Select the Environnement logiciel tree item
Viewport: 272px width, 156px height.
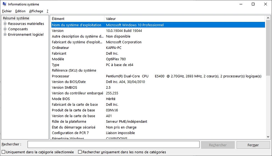point(26,34)
